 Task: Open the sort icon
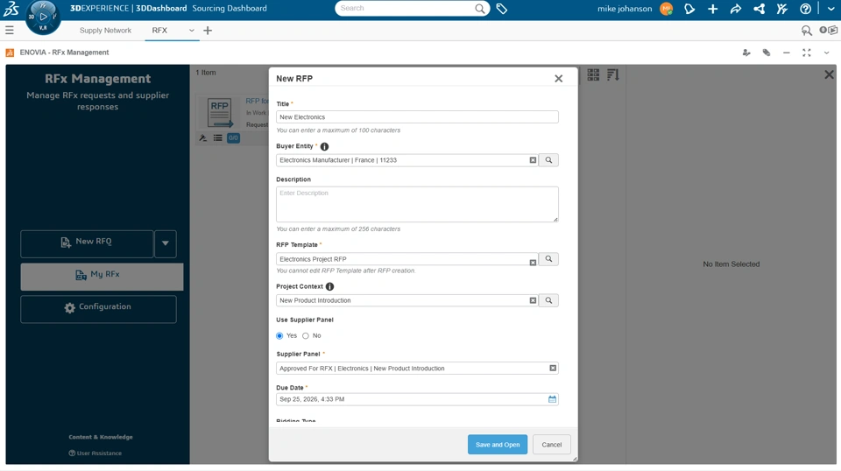(612, 74)
